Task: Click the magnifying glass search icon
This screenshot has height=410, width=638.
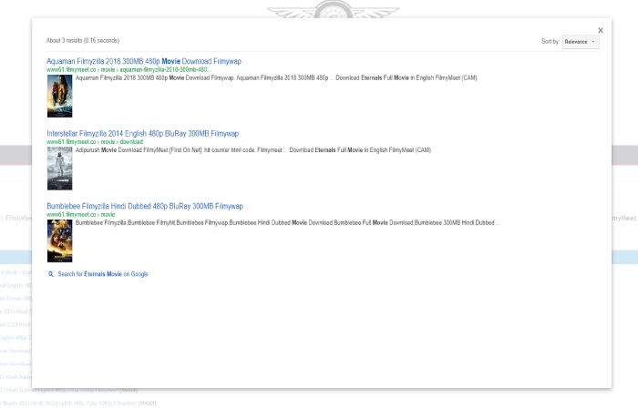Action: click(51, 273)
